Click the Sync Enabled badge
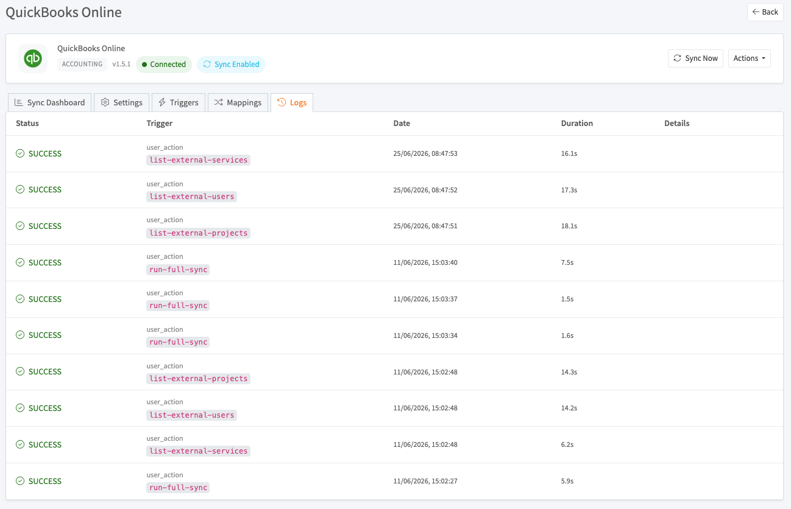The width and height of the screenshot is (791, 509). (231, 65)
